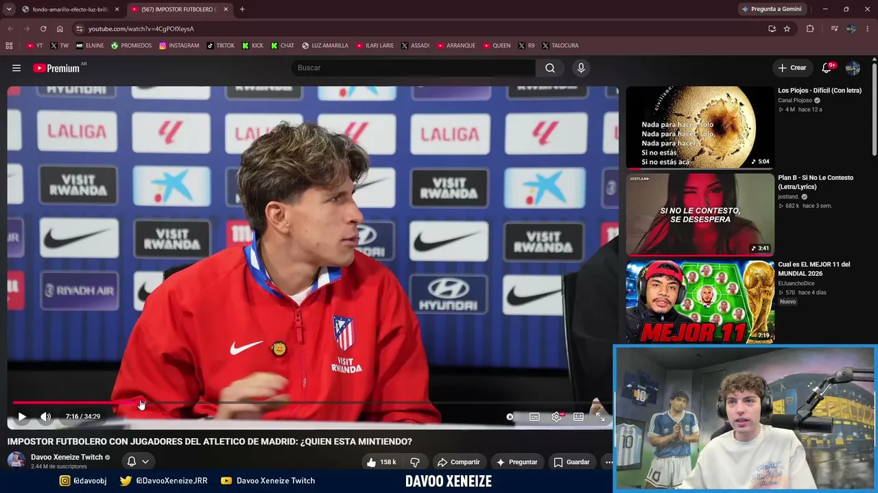Open the QUEEN bookmark
The width and height of the screenshot is (878, 493).
pyautogui.click(x=497, y=46)
